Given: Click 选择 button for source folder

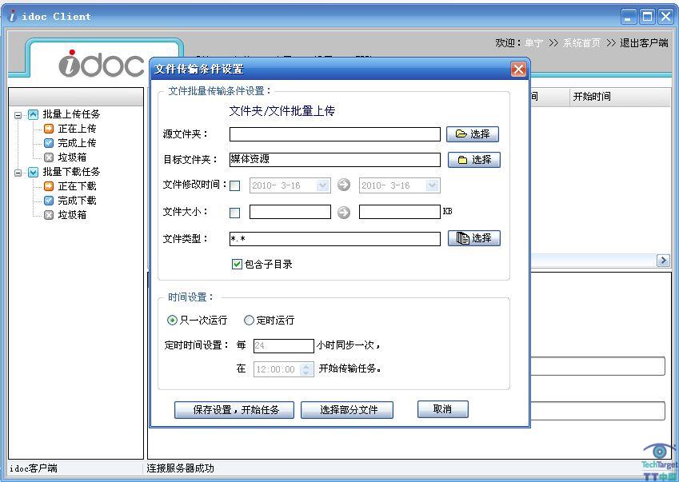Looking at the screenshot, I should (x=473, y=134).
